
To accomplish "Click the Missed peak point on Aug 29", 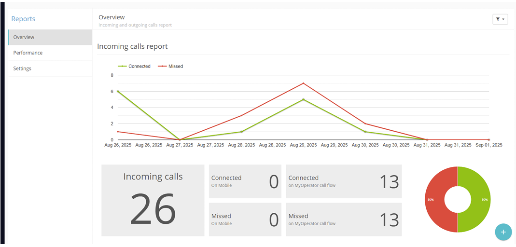I will pyautogui.click(x=303, y=83).
